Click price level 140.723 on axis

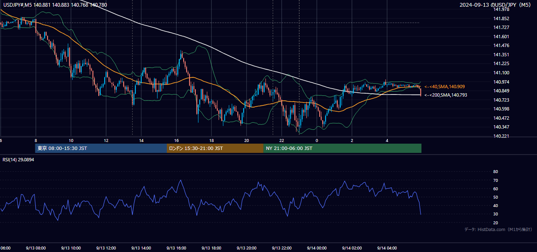(501, 100)
